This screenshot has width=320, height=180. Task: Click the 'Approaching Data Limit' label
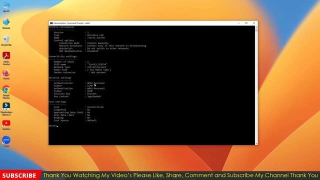(68, 112)
